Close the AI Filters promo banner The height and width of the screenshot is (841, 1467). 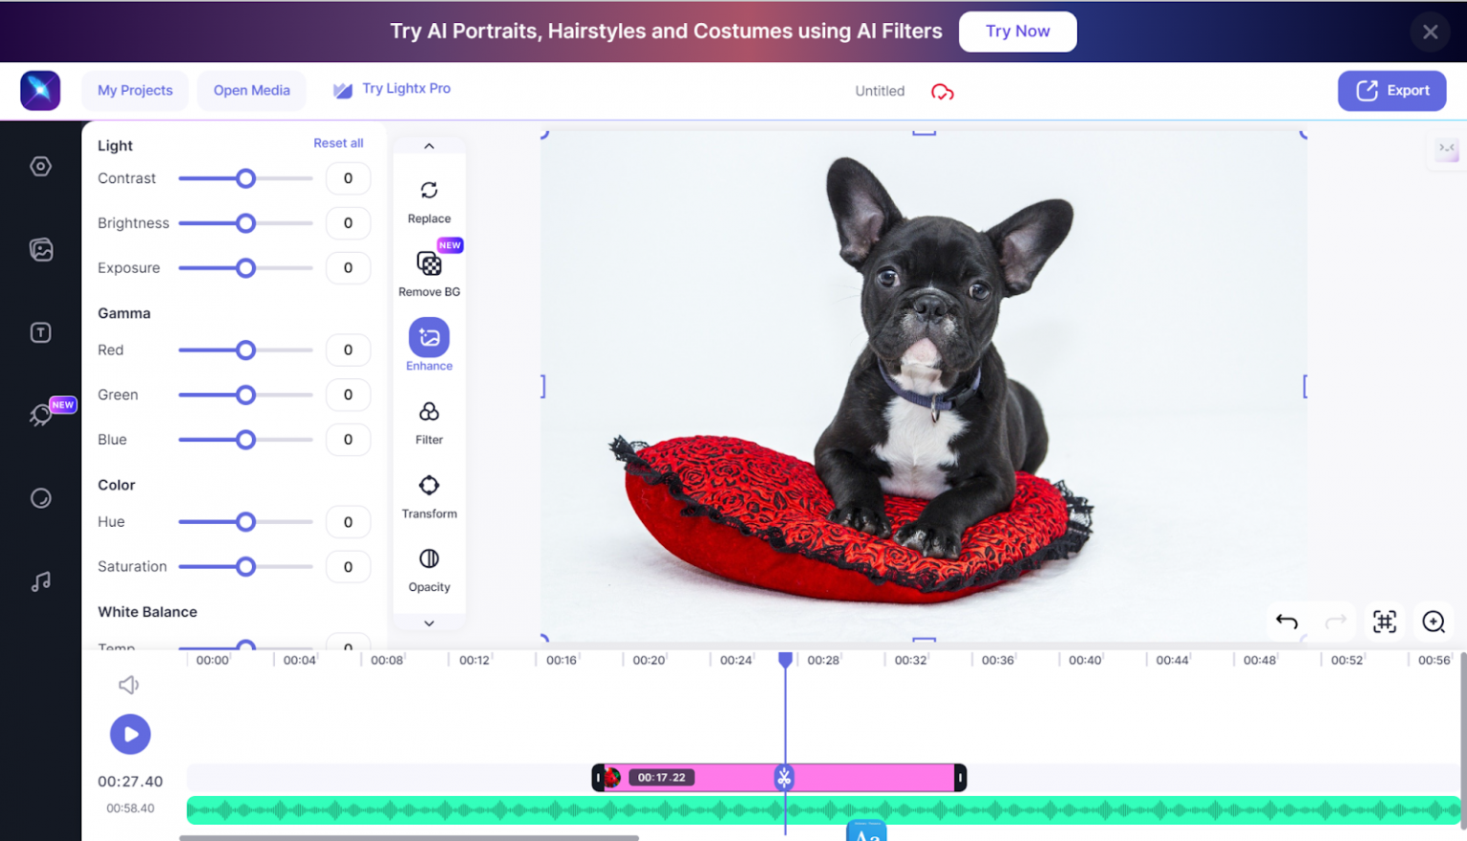click(x=1430, y=32)
